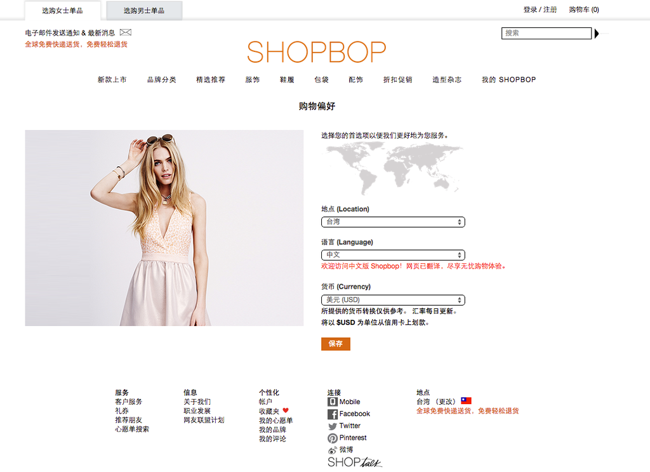Click the SHOPBOP logo
This screenshot has width=650, height=472.
317,52
